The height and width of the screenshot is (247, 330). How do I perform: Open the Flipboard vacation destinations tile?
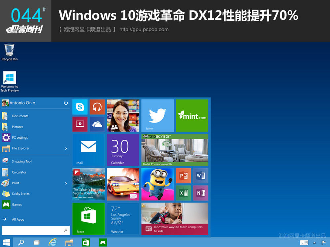(88, 184)
